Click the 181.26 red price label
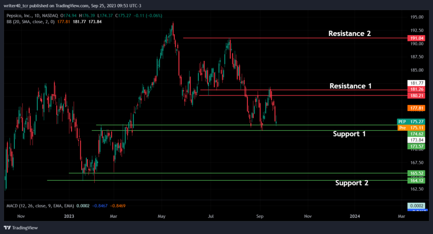Viewport: 433px width, 234px height. pos(416,90)
